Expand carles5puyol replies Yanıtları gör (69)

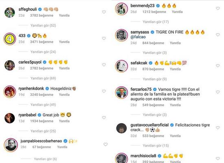43,78
